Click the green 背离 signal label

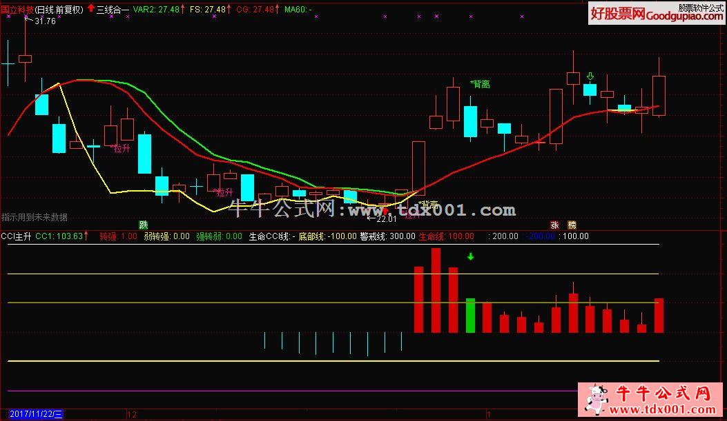480,84
